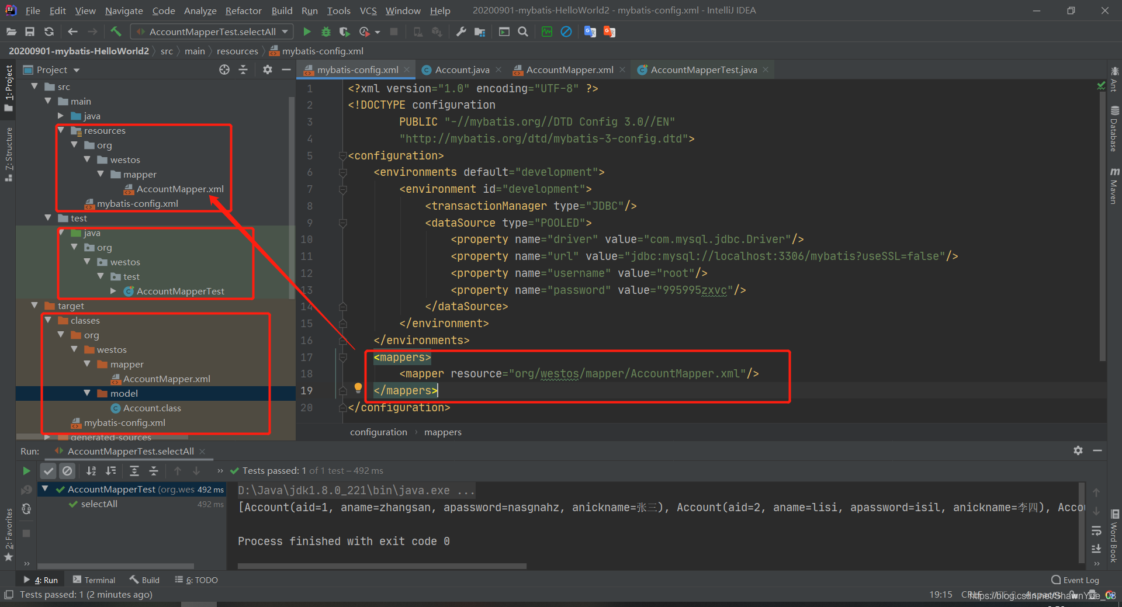
Task: Collapse the src folder node
Action: coord(34,86)
